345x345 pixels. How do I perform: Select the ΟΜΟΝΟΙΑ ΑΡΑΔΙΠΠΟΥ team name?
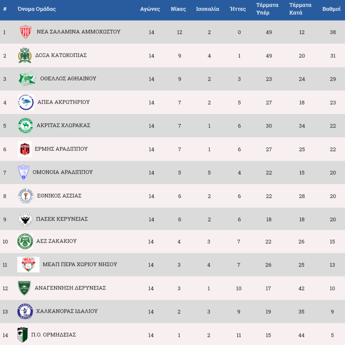coord(62,172)
